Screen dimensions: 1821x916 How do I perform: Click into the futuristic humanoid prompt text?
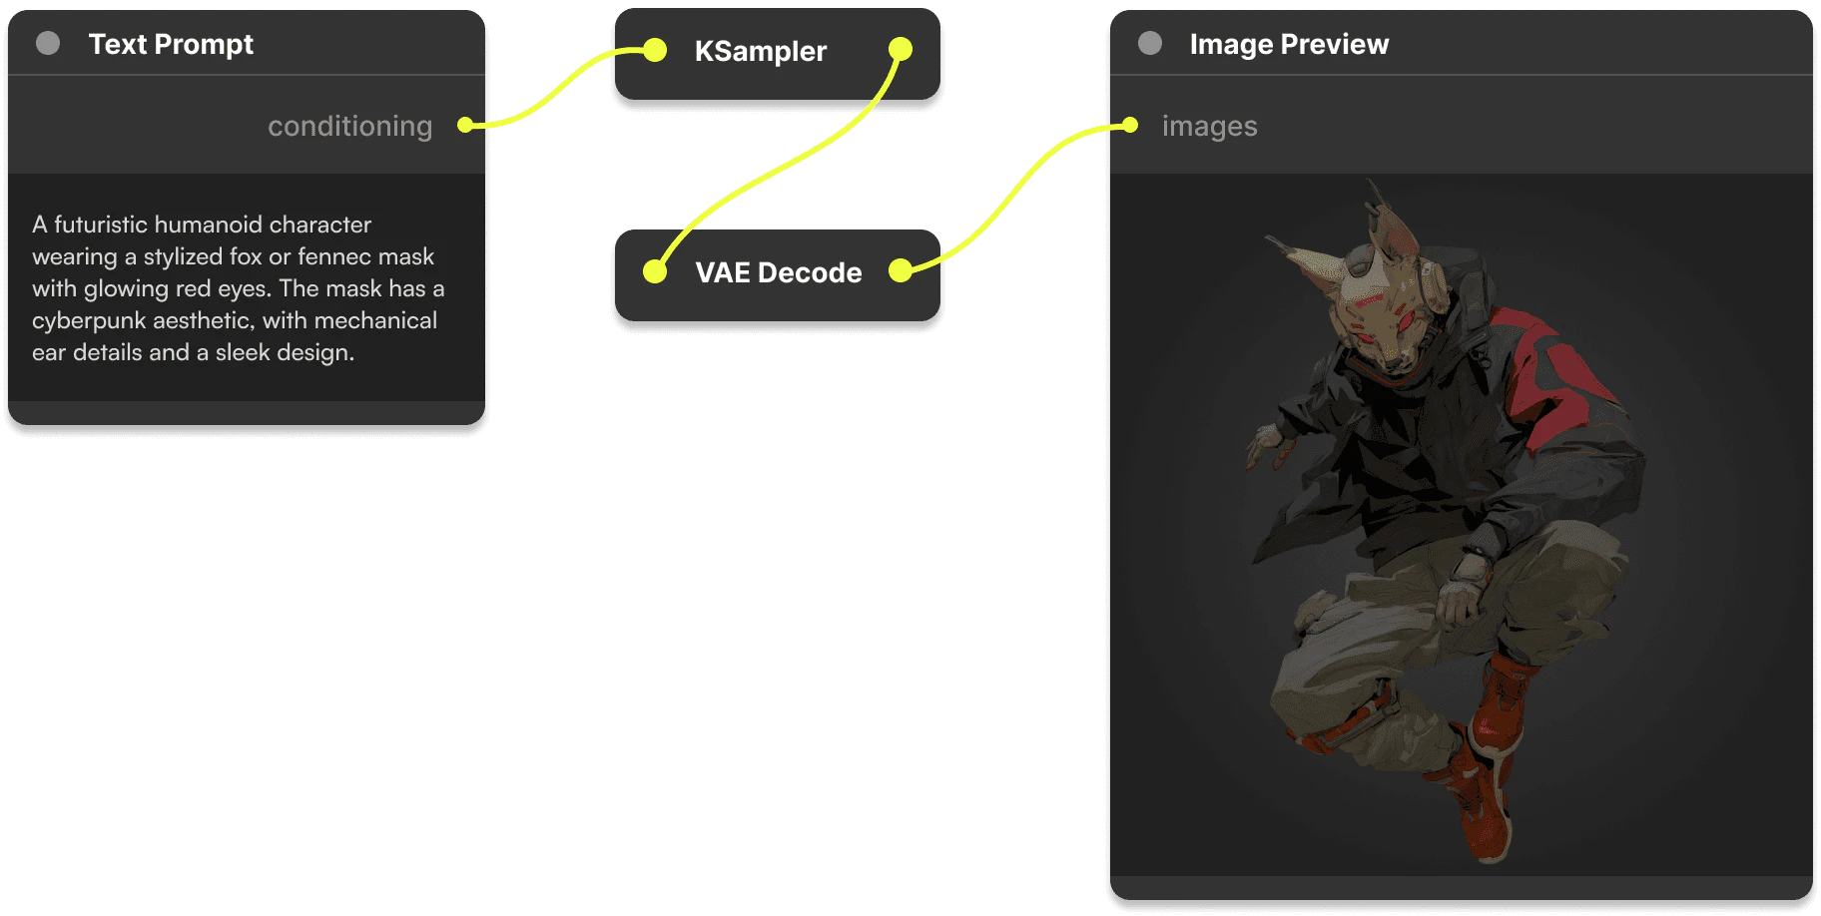[238, 288]
